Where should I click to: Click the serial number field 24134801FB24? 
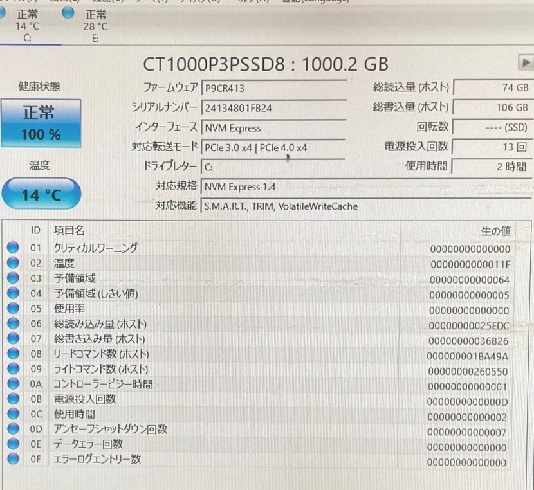pyautogui.click(x=274, y=108)
